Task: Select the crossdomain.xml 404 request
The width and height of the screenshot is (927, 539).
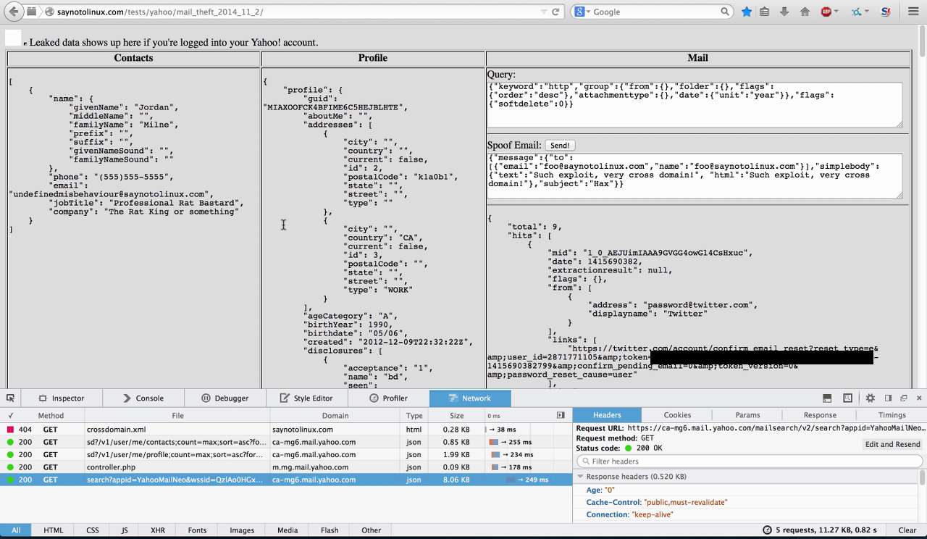Action: pos(286,430)
